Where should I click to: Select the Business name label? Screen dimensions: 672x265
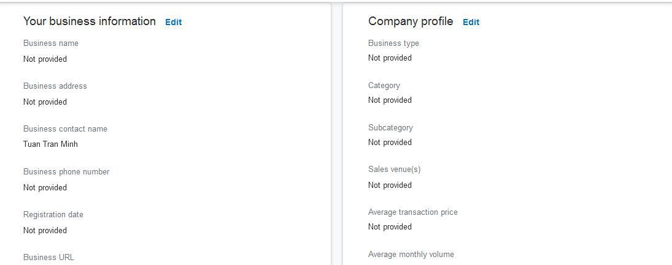[x=51, y=43]
